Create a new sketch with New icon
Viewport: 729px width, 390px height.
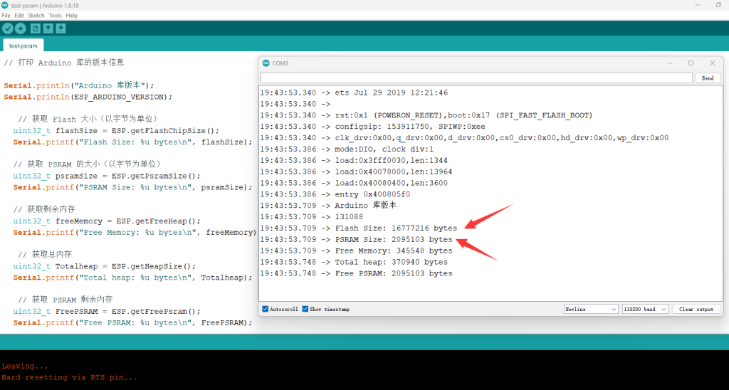click(35, 28)
